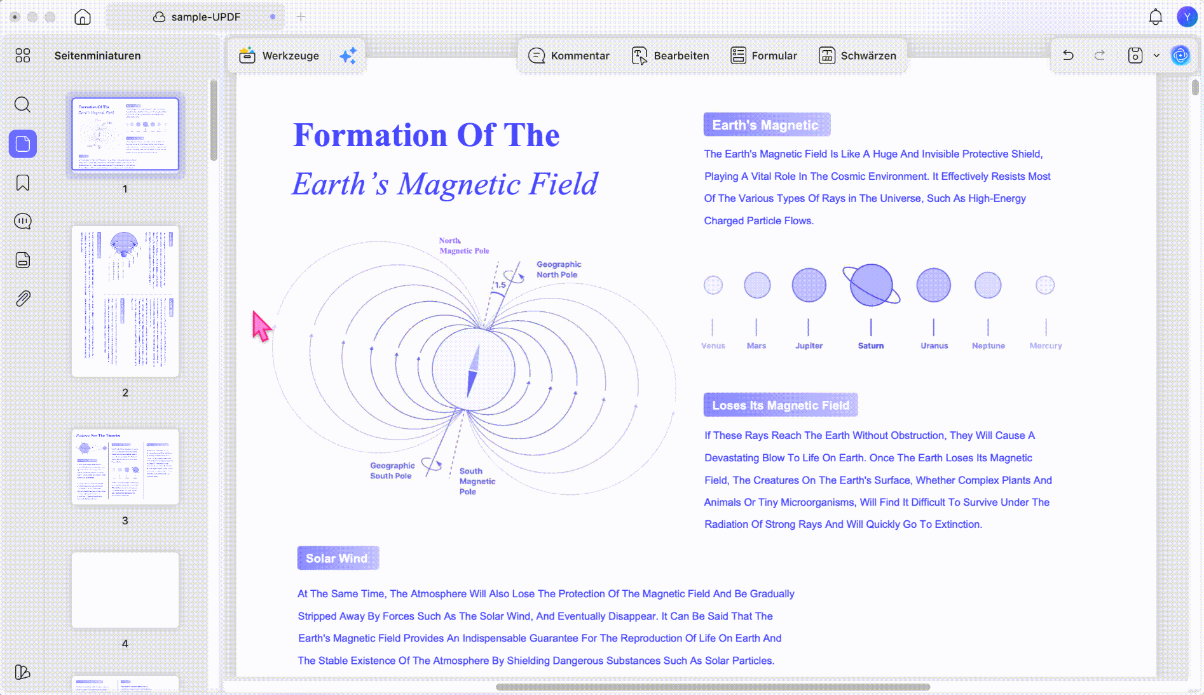Open the sidebar icon under the comments icon

click(x=23, y=260)
